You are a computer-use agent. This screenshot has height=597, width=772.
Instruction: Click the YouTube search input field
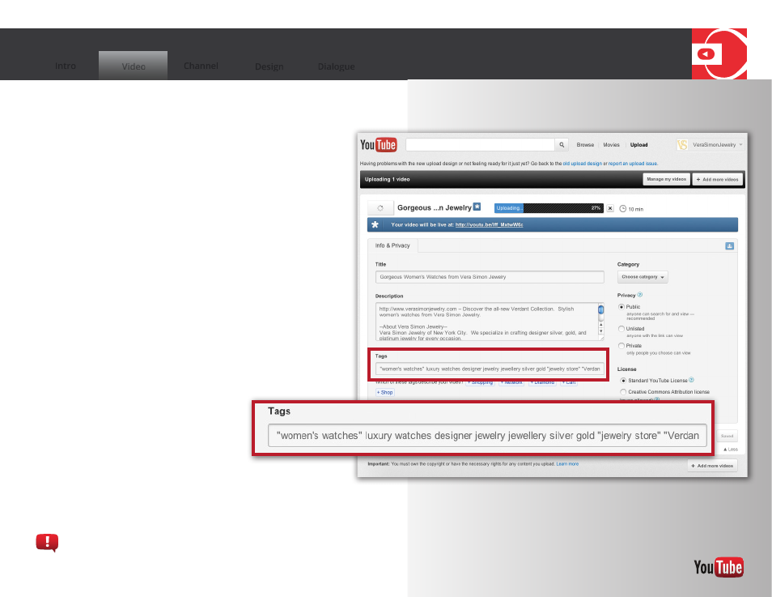coord(480,144)
